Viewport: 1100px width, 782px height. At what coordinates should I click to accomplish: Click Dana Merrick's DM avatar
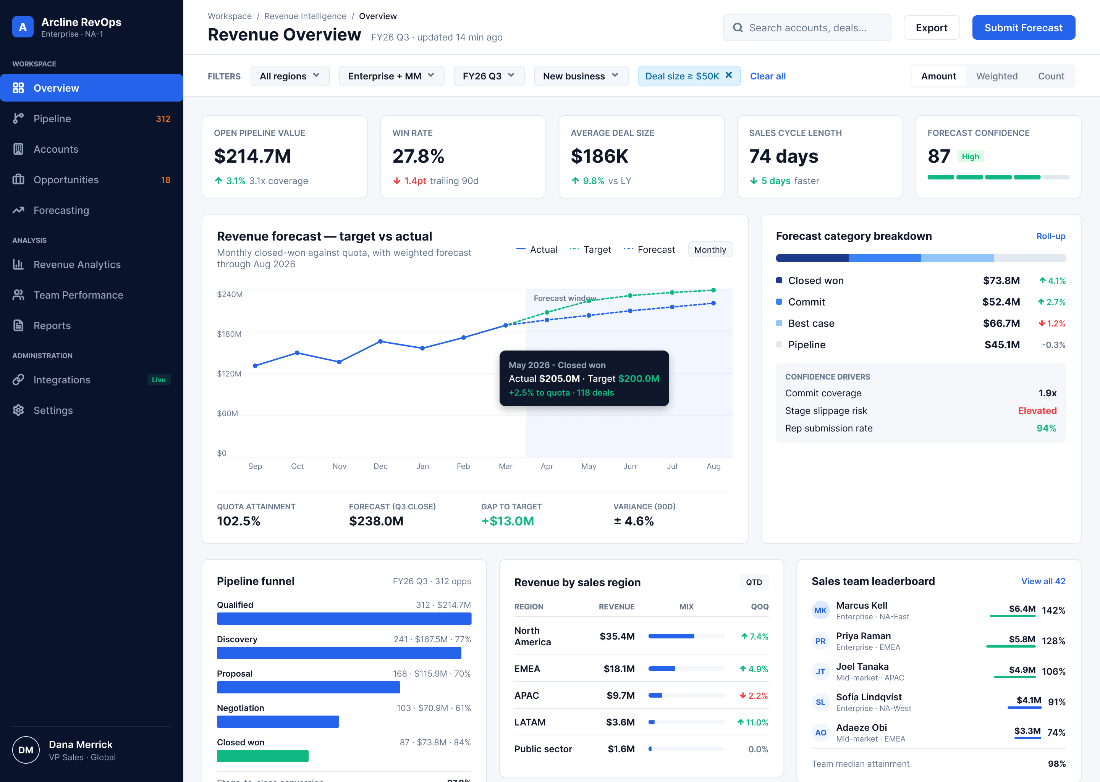coord(26,750)
